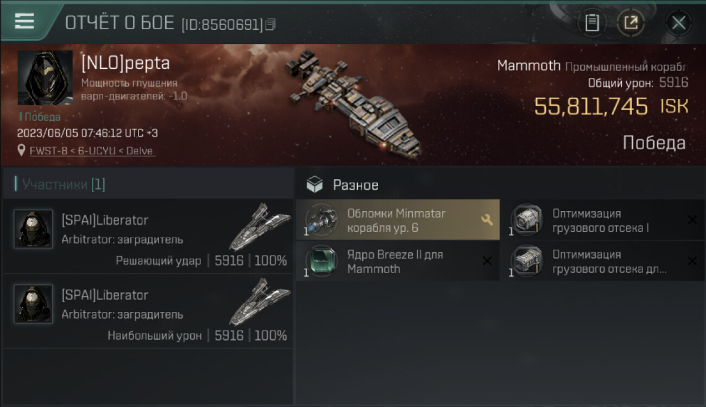The width and height of the screenshot is (706, 407).
Task: Click Liberator's avatar in final blow row
Action: pos(33,229)
